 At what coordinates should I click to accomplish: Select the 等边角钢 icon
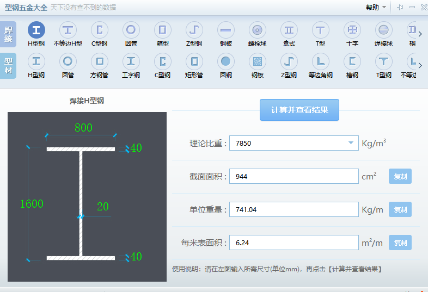pos(320,61)
